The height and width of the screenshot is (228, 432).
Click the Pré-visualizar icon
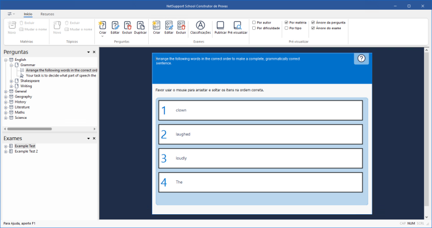[237, 25]
